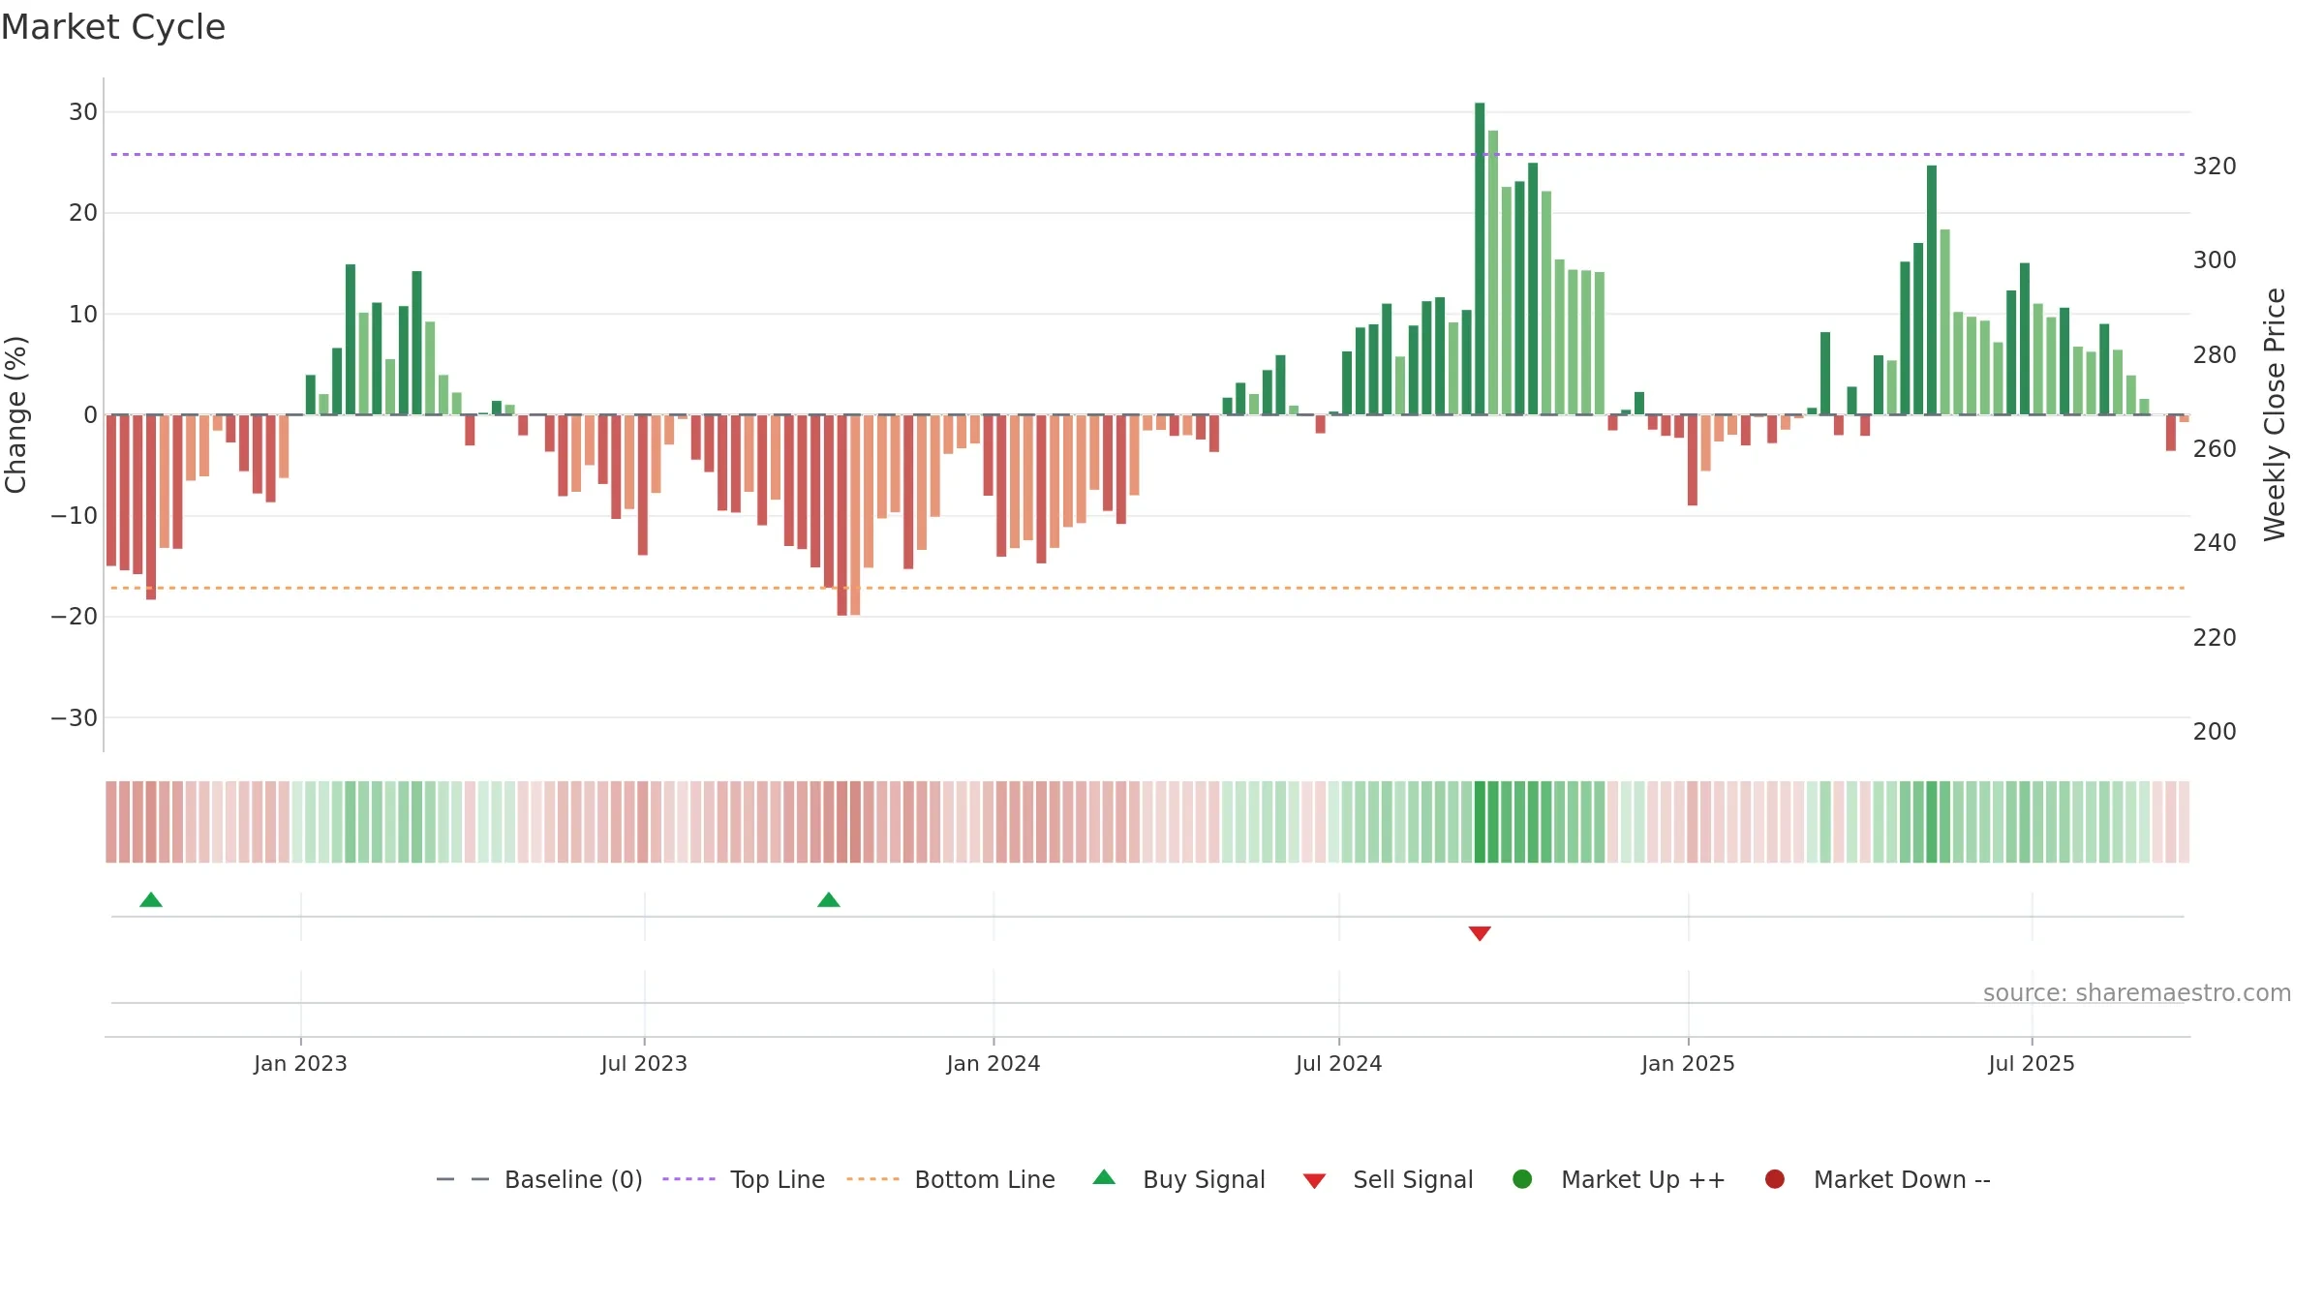
Task: Click the purple dotted Top Line legend sample
Action: click(688, 1179)
